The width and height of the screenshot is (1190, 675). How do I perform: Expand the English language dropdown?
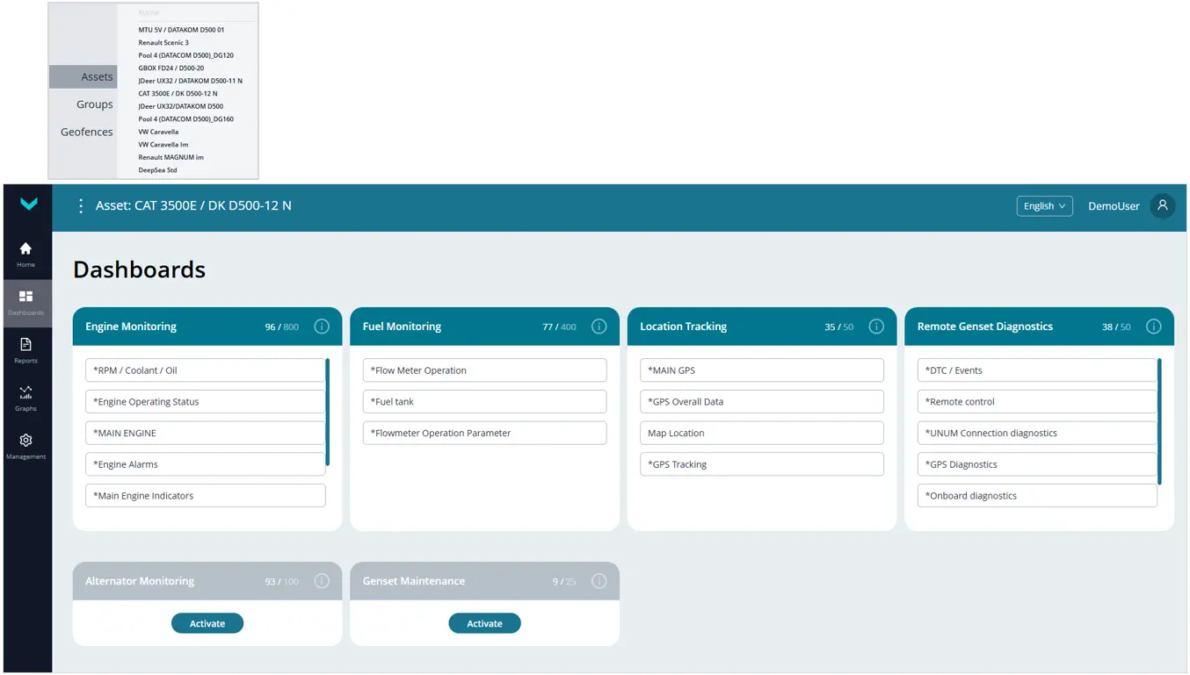point(1043,205)
